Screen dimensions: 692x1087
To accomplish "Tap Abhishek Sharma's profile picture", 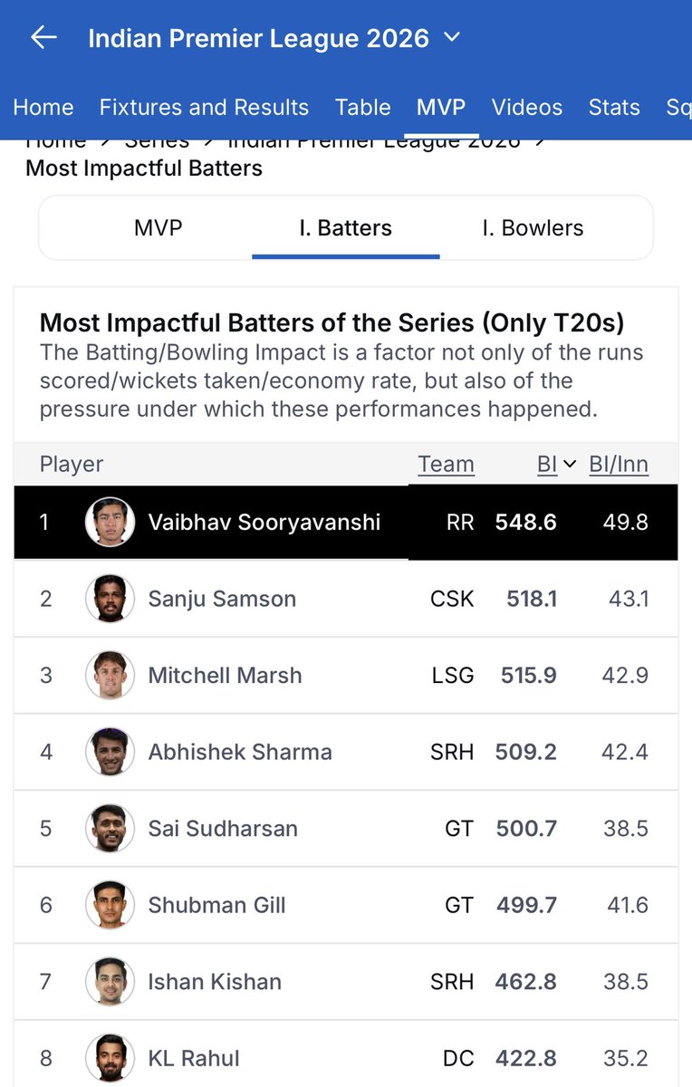I will click(x=111, y=752).
